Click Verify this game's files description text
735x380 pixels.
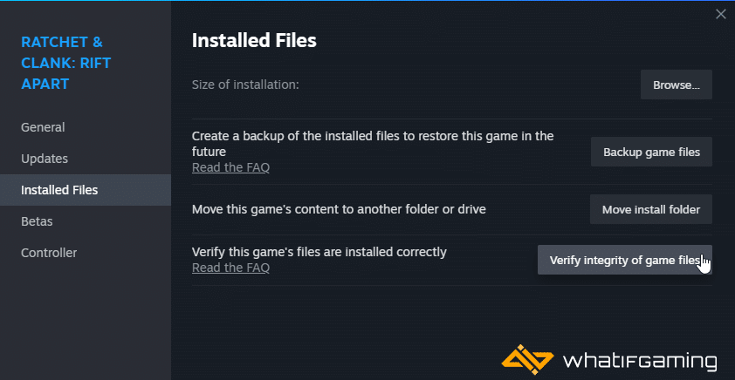coord(319,252)
